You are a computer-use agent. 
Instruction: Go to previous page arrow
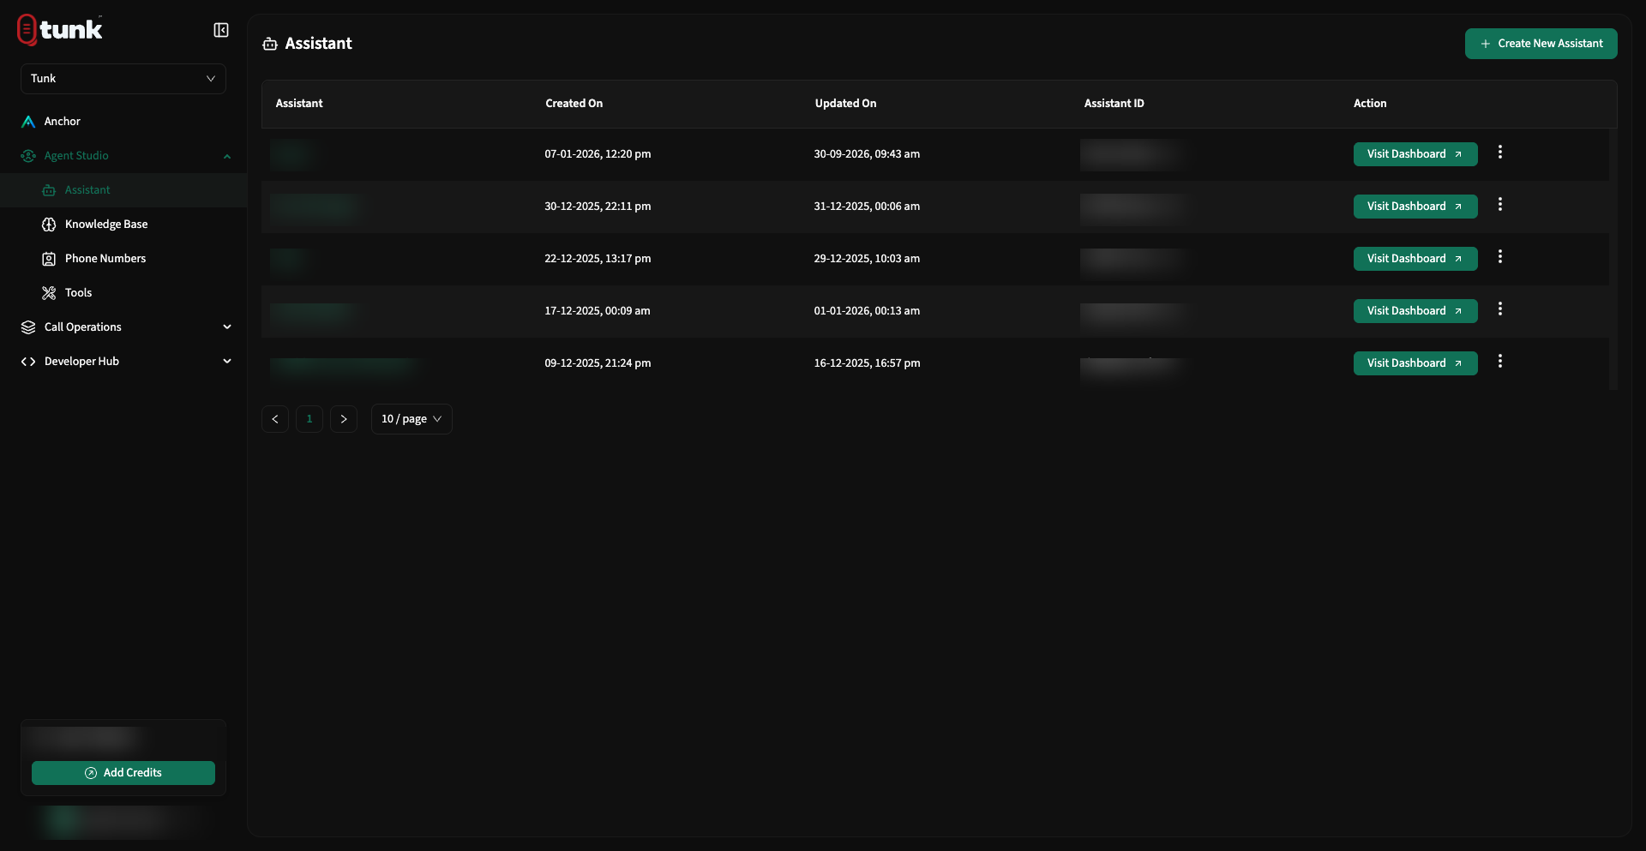coord(275,419)
